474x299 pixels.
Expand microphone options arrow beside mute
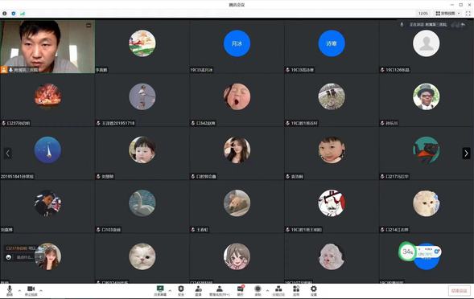[19, 290]
